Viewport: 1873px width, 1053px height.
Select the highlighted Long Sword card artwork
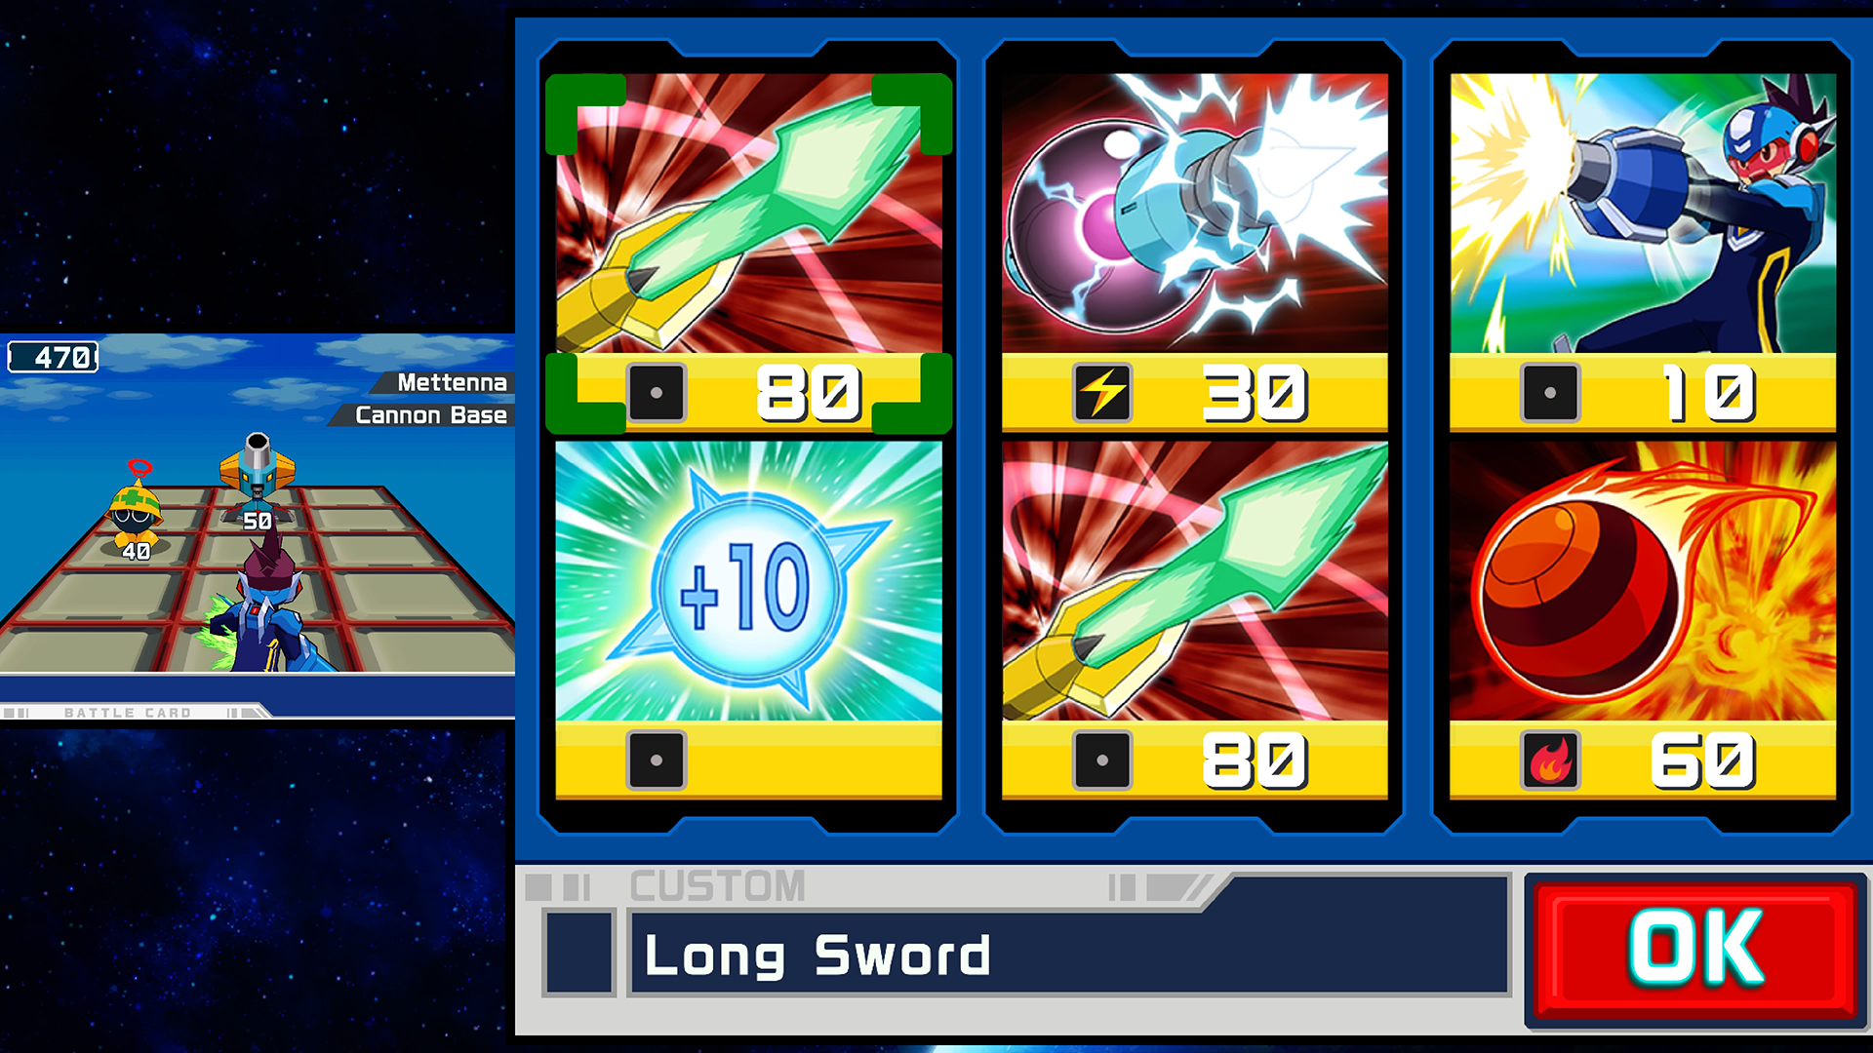(x=748, y=214)
